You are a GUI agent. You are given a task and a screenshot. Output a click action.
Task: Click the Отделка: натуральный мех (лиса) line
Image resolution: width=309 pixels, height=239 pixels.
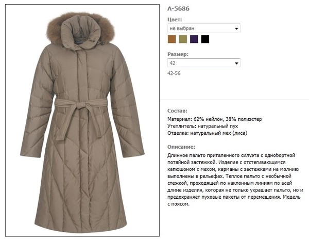click(208, 133)
